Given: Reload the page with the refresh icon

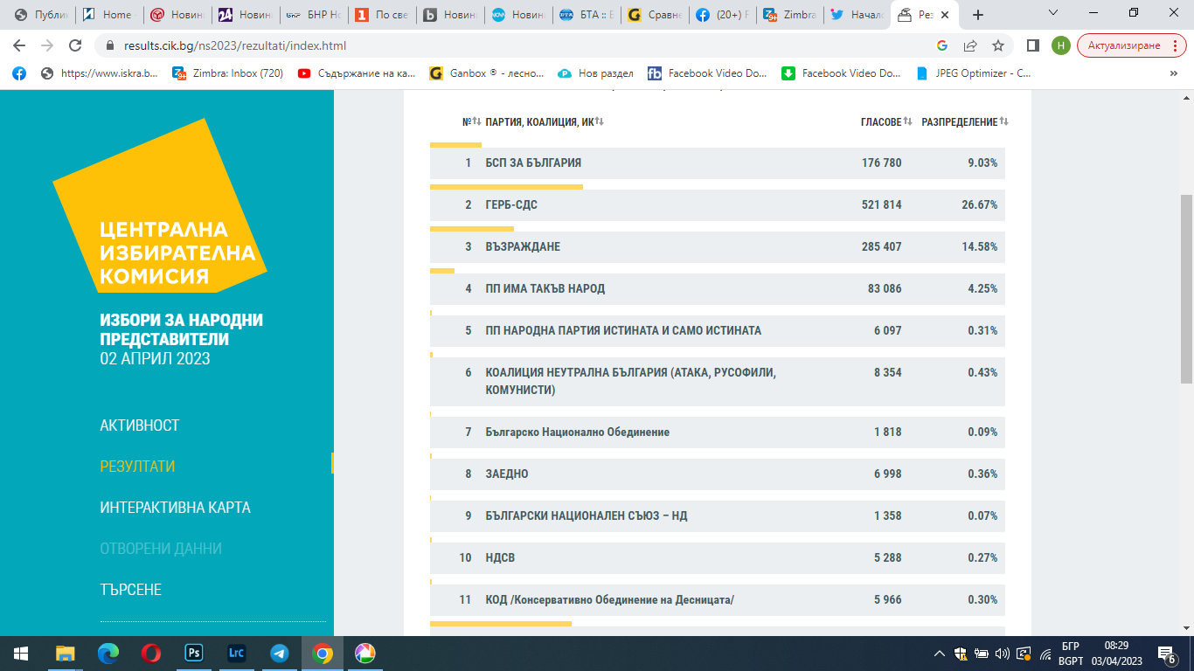Looking at the screenshot, I should [76, 45].
